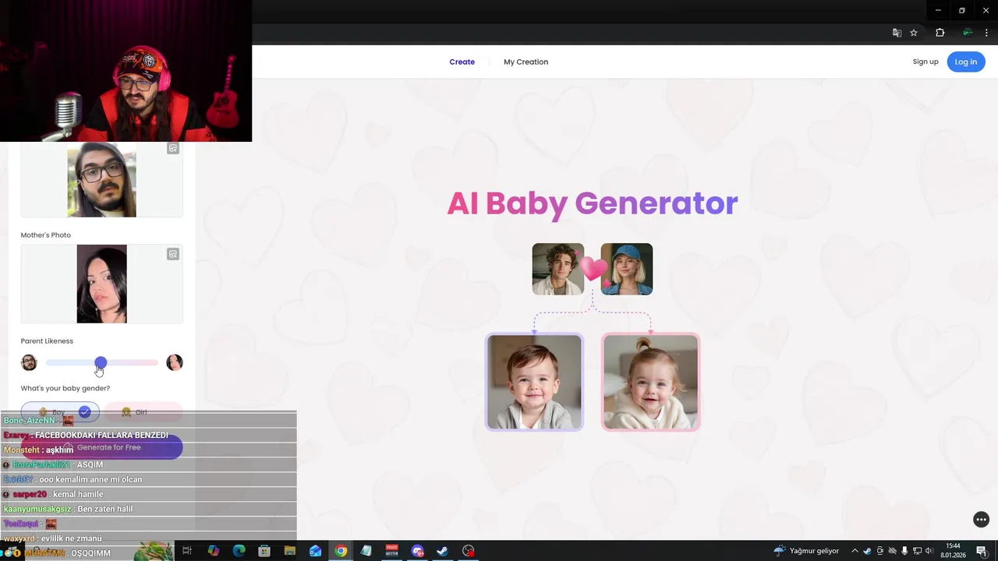Open the round chat bubble widget
The width and height of the screenshot is (998, 561).
(x=981, y=520)
